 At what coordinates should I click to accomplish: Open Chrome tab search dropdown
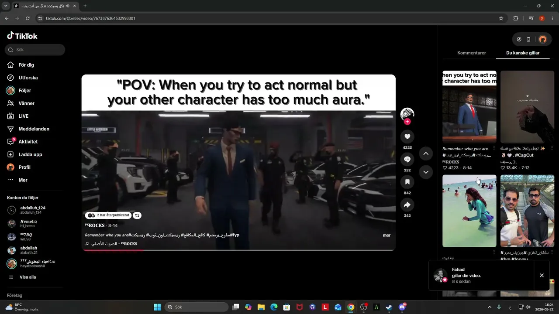pos(6,6)
